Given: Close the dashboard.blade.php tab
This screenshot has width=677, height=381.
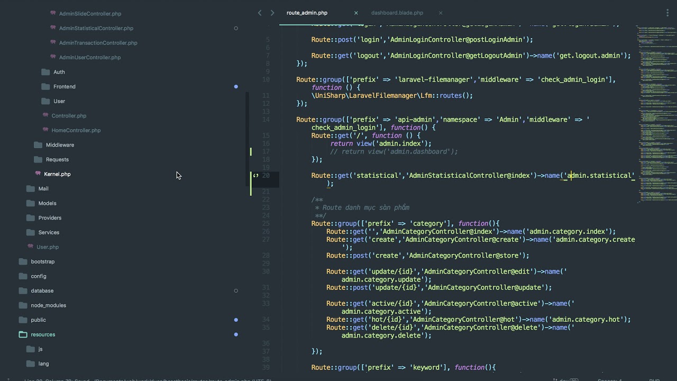Looking at the screenshot, I should point(441,13).
